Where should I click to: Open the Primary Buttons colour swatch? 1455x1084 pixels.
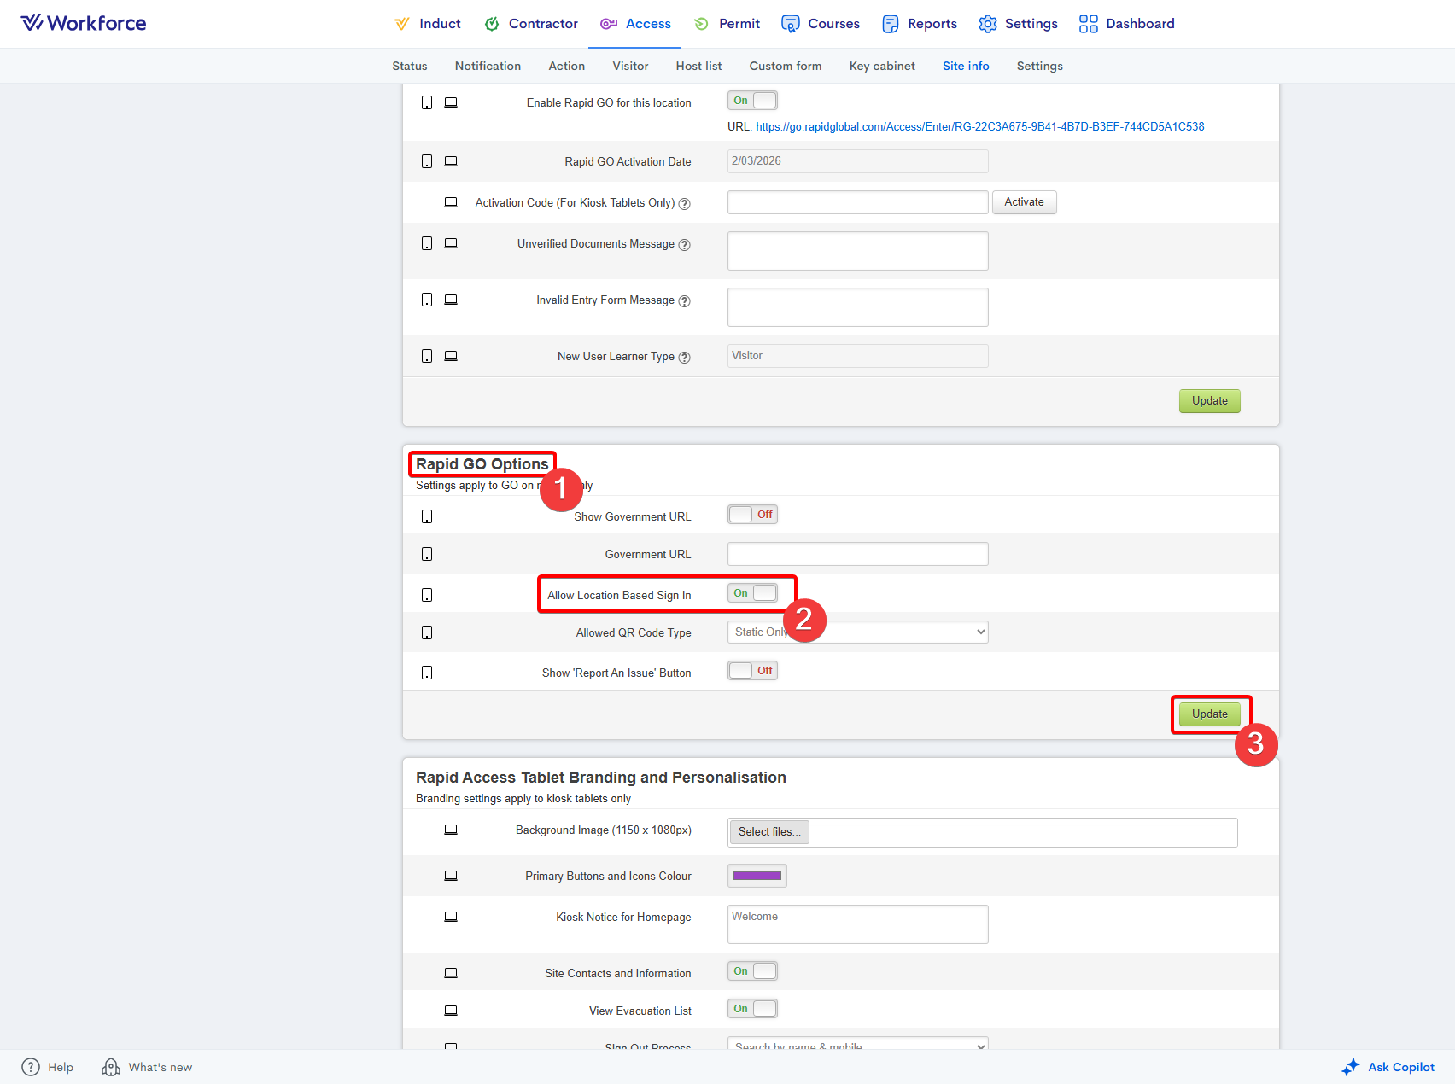(757, 876)
